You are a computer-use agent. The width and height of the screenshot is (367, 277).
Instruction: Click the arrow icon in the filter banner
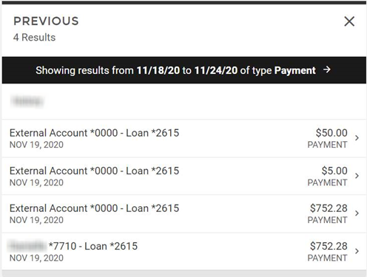[x=327, y=69]
